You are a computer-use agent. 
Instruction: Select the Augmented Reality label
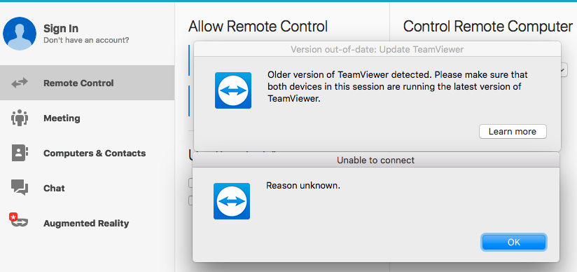[x=86, y=224]
